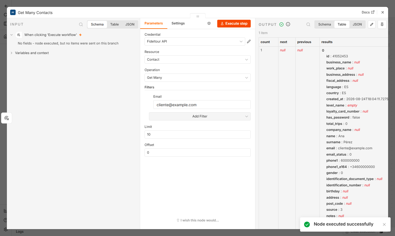Close the Get Many Contacts panel
This screenshot has width=395, height=236.
click(383, 12)
